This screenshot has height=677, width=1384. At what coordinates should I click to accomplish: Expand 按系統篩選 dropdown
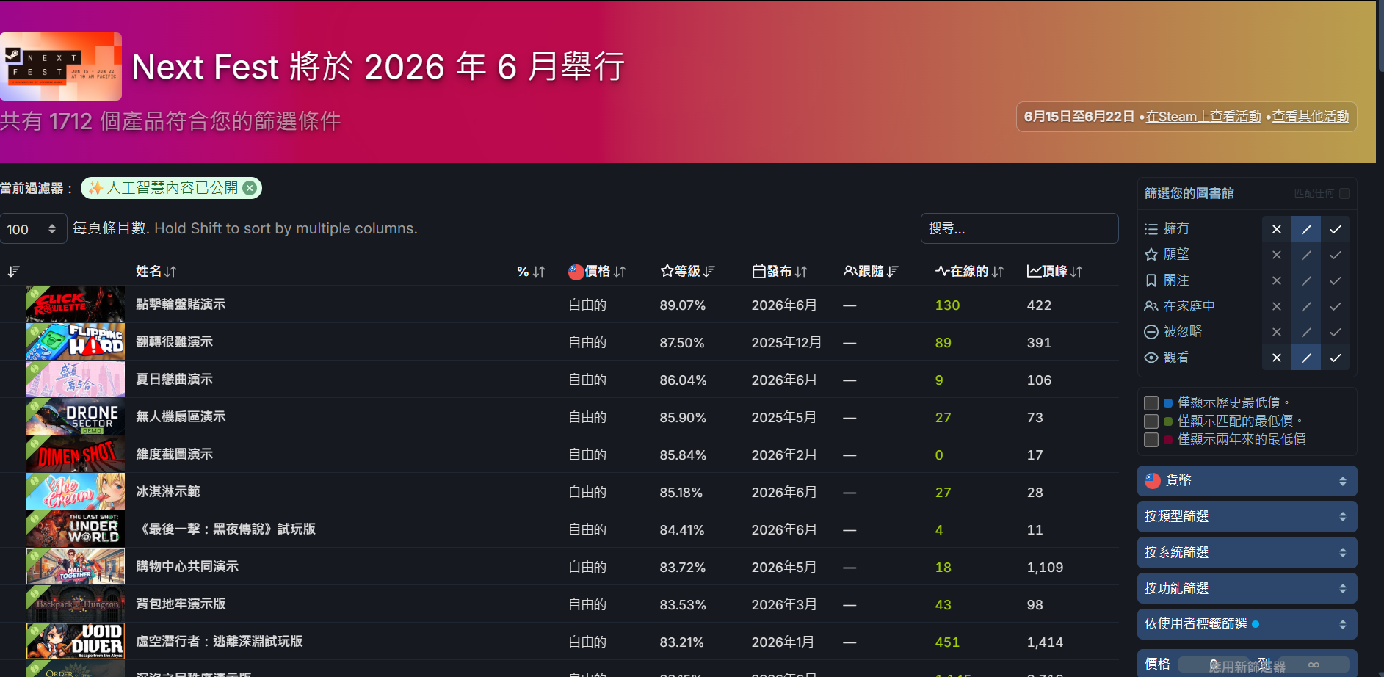[x=1247, y=552]
